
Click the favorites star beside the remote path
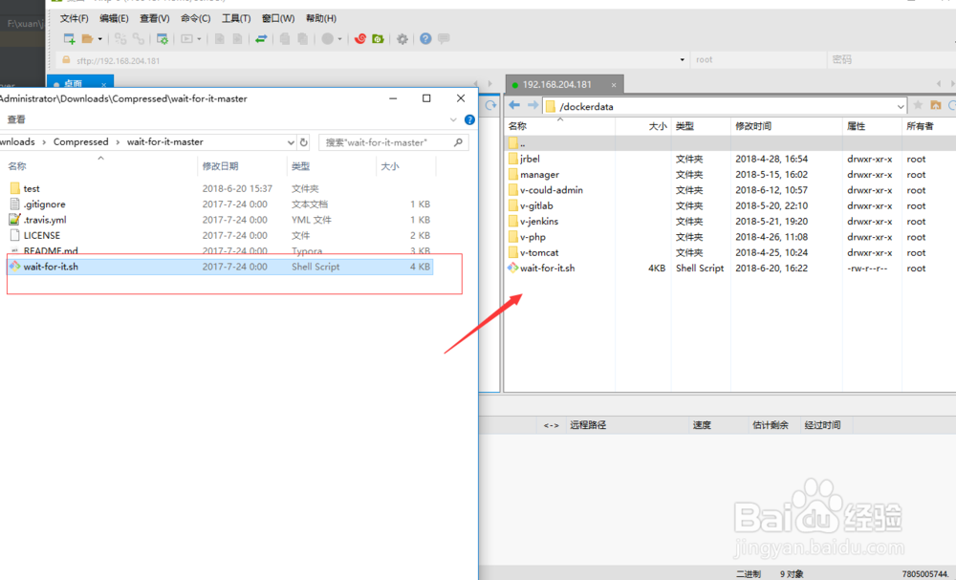coord(916,105)
